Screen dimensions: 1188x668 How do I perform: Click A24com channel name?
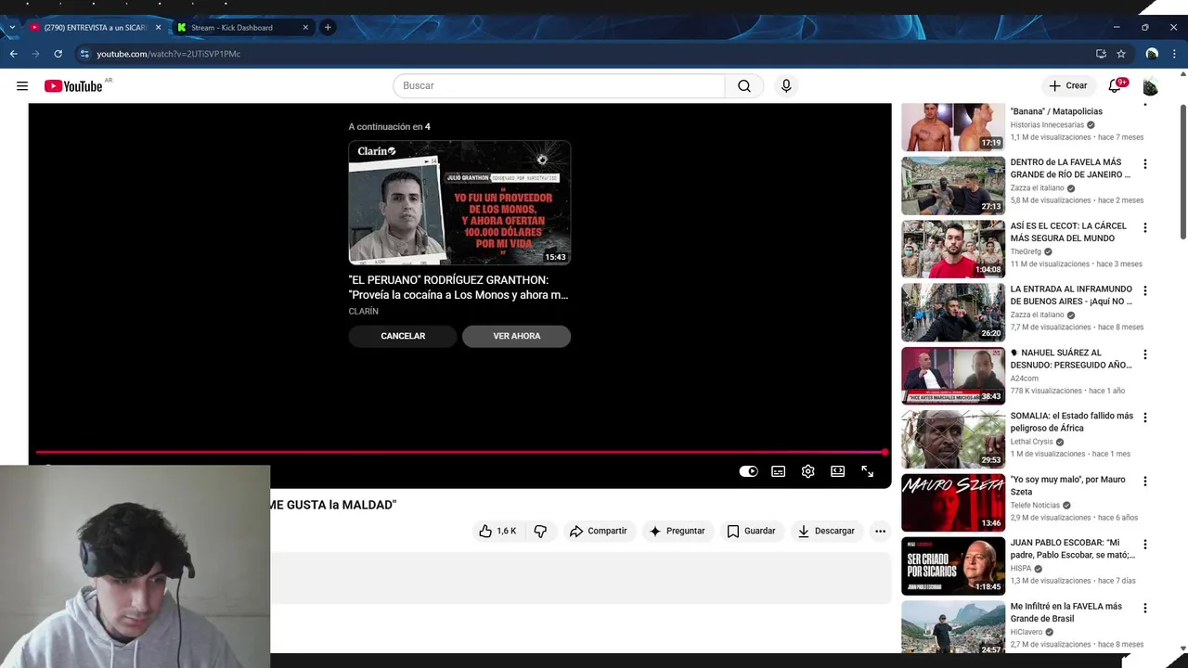1025,379
